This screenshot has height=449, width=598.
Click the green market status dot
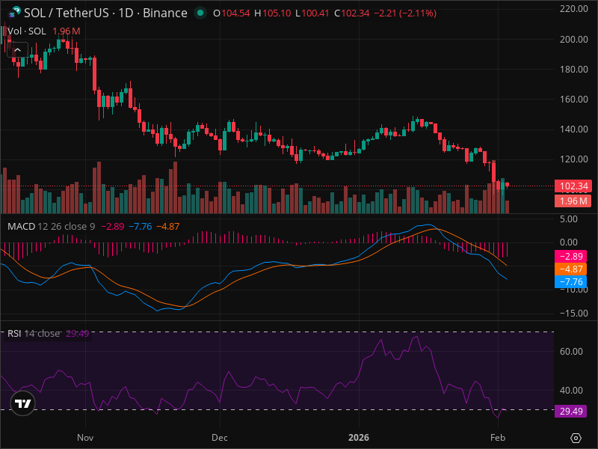pos(200,13)
